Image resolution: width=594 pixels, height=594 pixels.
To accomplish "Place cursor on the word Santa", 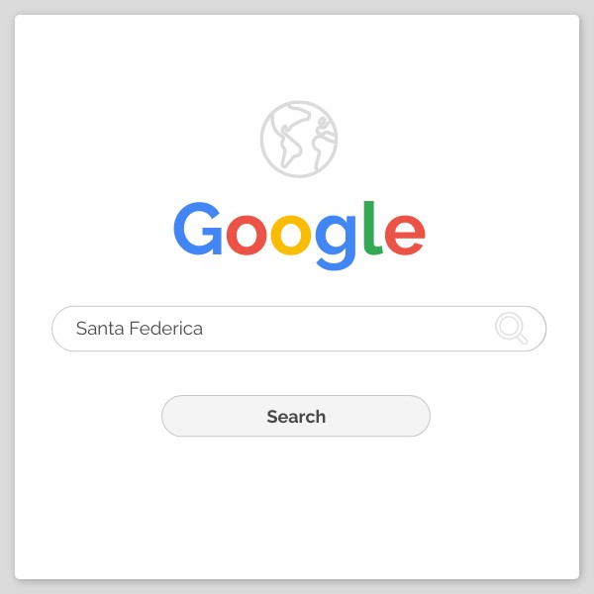I will tap(100, 328).
